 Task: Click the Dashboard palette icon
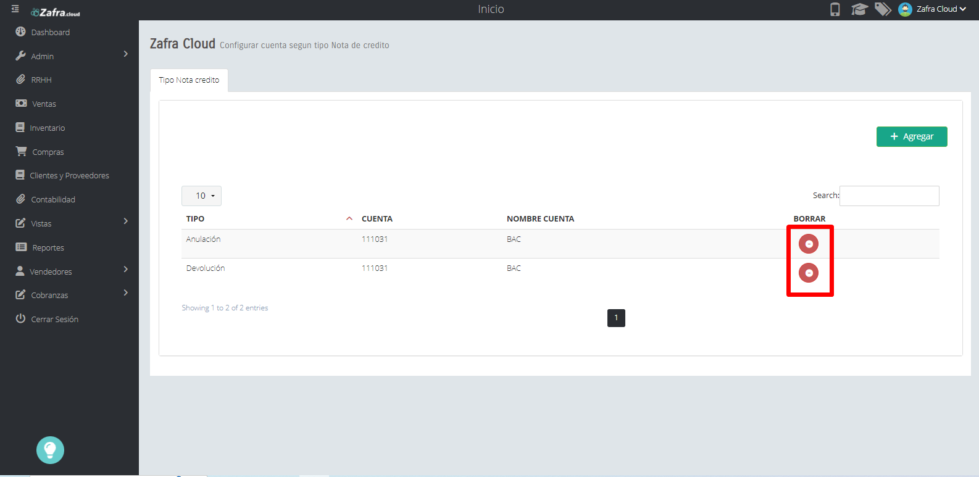point(20,31)
